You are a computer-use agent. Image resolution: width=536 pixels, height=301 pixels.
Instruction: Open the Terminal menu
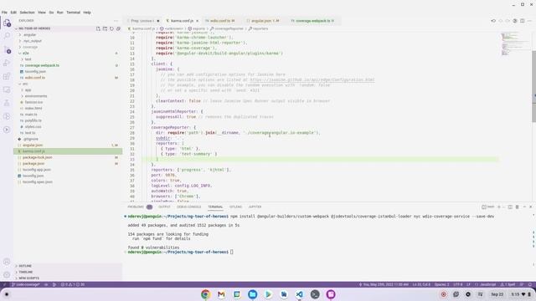point(73,13)
